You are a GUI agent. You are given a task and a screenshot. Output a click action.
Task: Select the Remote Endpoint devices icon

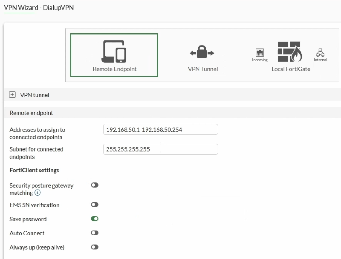114,51
